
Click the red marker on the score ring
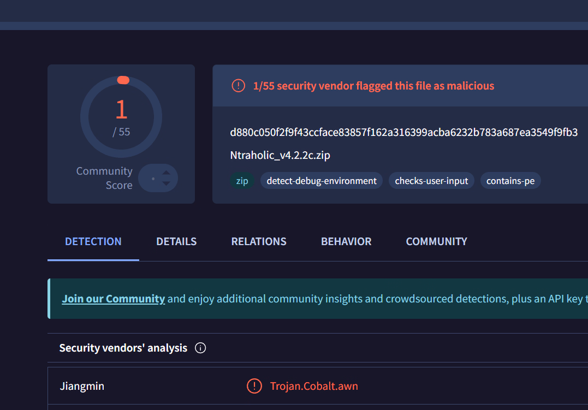coord(123,80)
